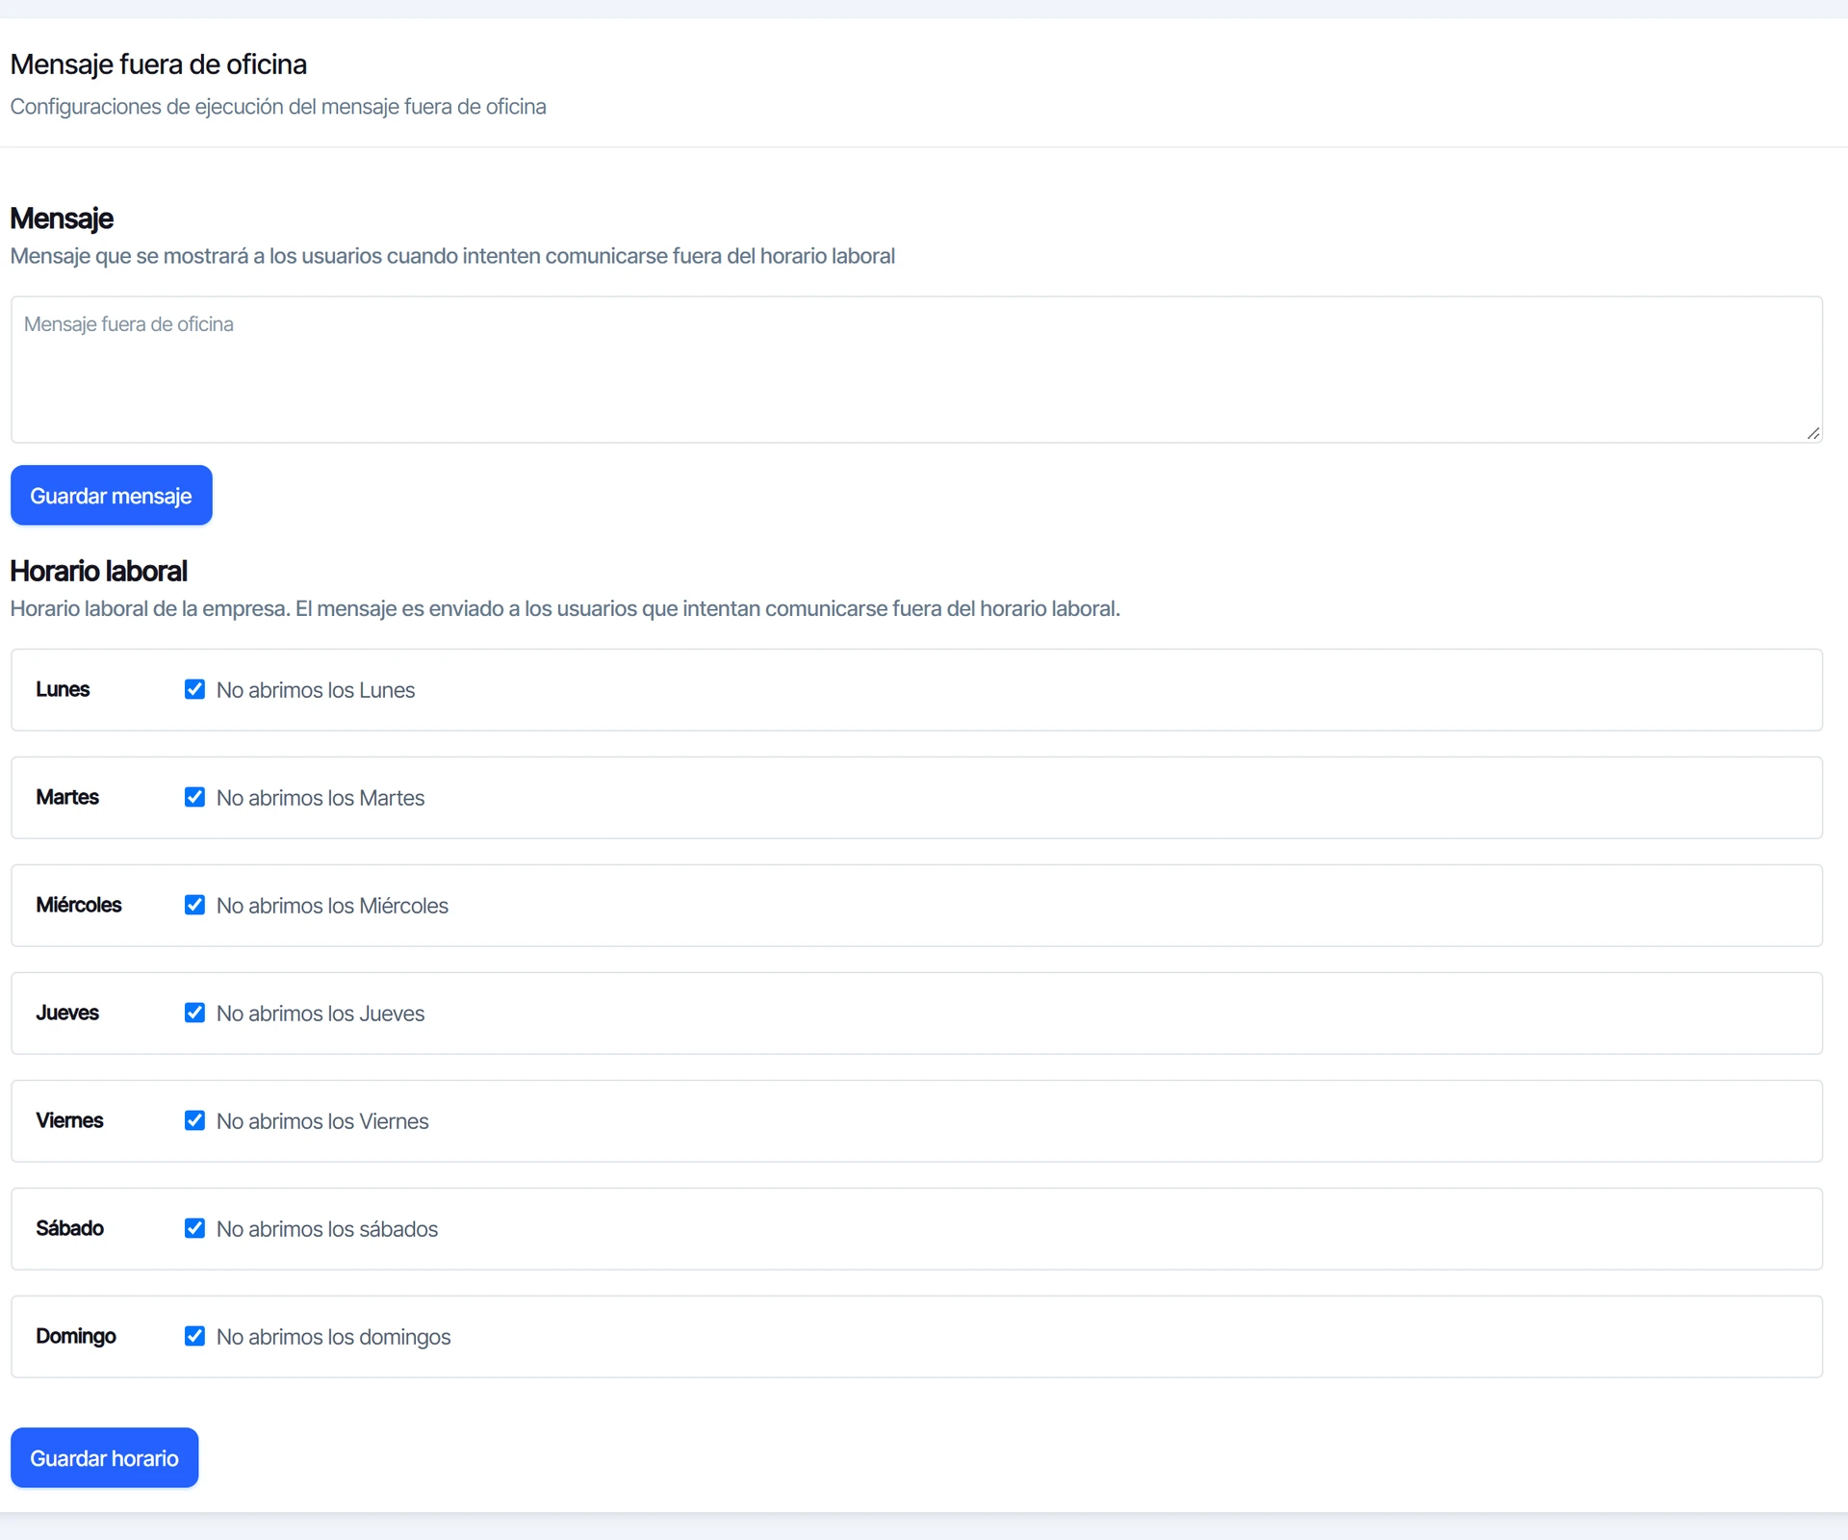Focus the 'Mensaje fuera de oficina' text area
This screenshot has width=1848, height=1540.
pyautogui.click(x=916, y=370)
